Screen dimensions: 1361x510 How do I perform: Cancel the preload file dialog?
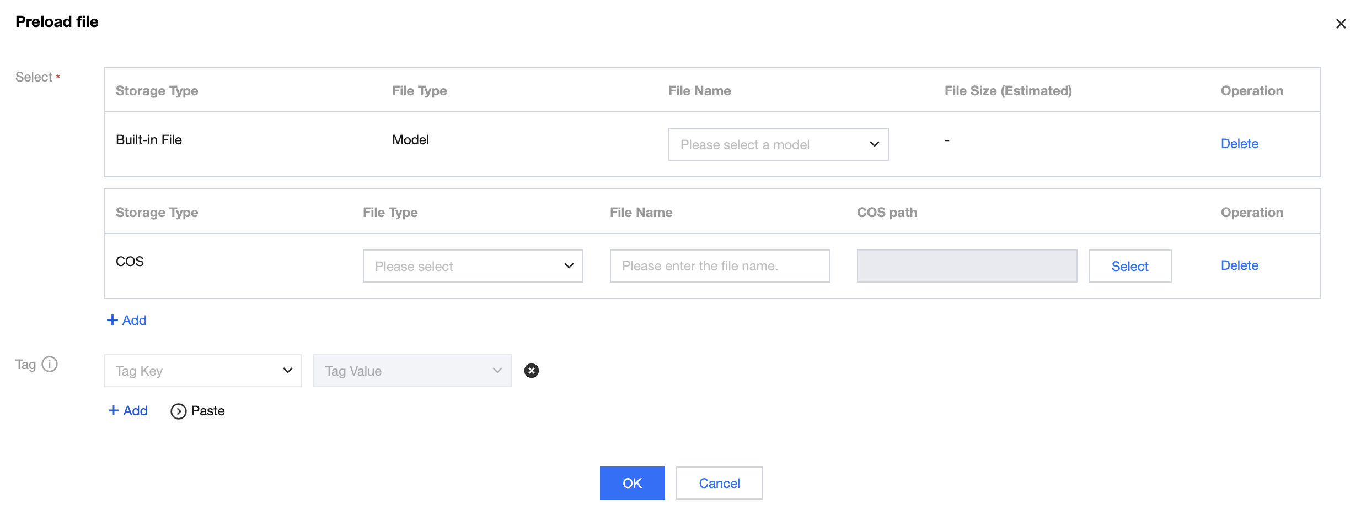[719, 483]
